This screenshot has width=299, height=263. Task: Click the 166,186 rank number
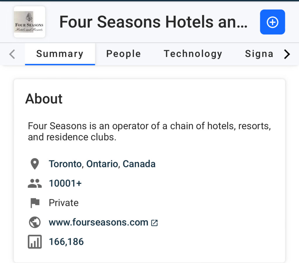66,242
